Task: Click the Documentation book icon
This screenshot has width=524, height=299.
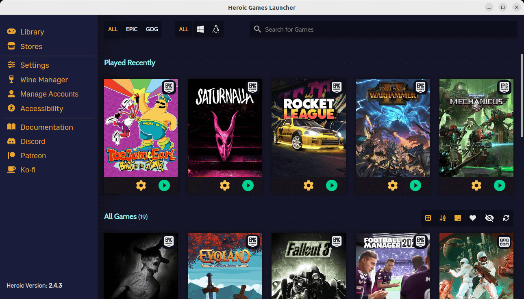Action: [11, 127]
